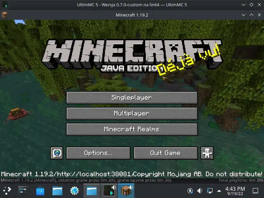This screenshot has height=198, width=264.
Task: Minimize the Minecraft 1.19.2 window
Action: [244, 15]
